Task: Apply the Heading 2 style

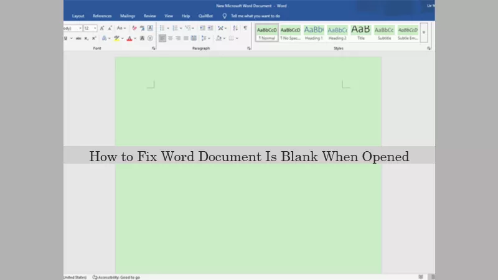Action: point(337,32)
